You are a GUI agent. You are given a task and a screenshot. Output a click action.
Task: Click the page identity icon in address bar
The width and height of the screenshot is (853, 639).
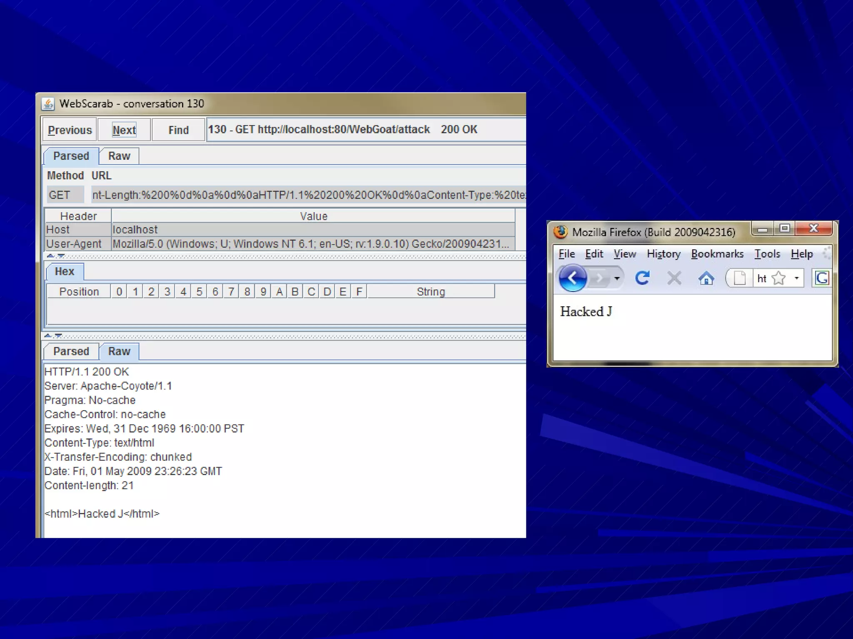coord(740,278)
